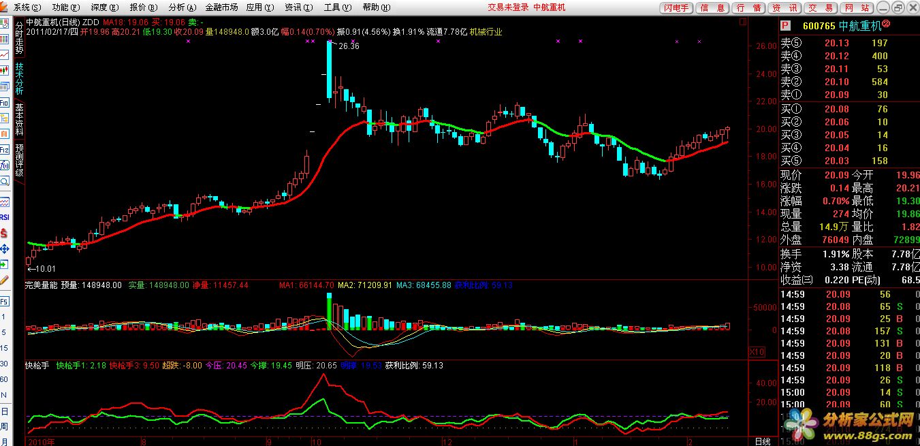920x446 pixels.
Task: Click the red dollar sign icon
Action: [x=4, y=233]
